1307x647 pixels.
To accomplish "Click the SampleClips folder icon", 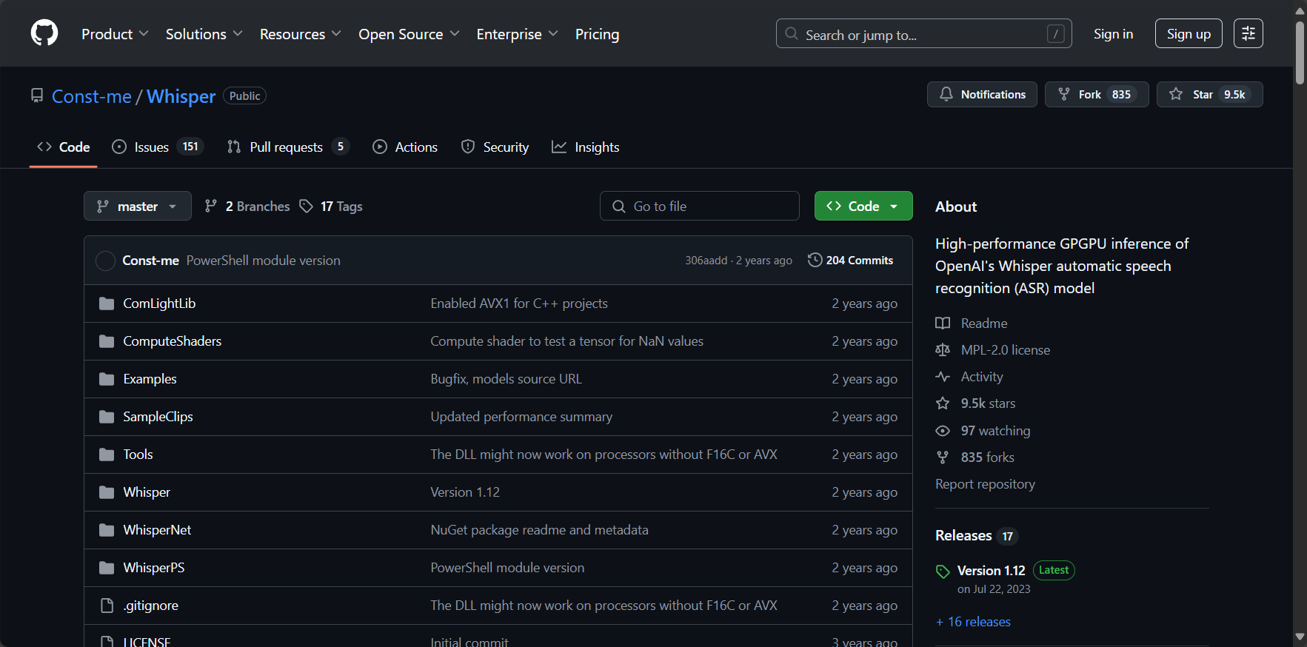I will tap(107, 417).
